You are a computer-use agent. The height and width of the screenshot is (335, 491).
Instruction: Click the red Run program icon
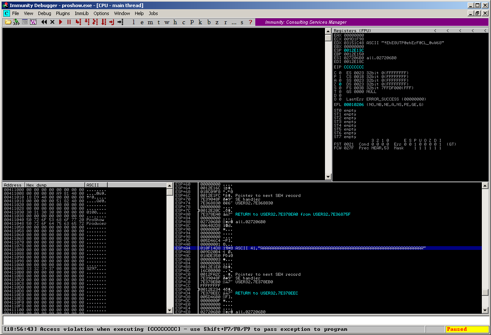61,22
